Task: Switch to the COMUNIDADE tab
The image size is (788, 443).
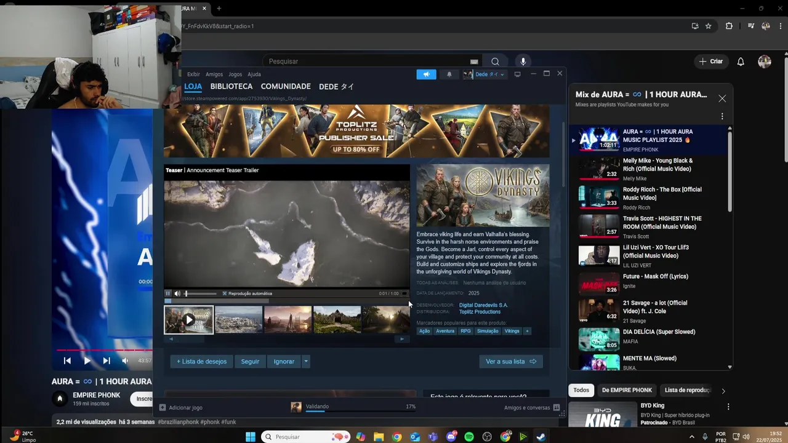Action: pos(286,87)
